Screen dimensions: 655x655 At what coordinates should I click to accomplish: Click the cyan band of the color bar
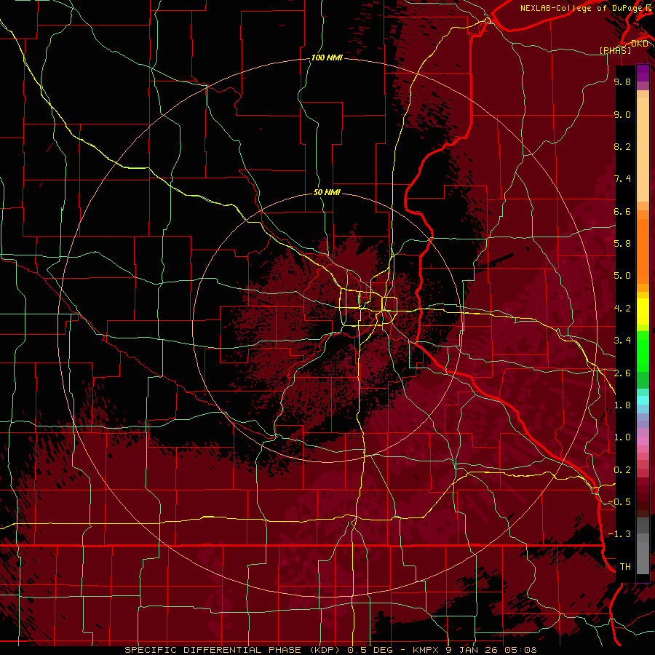(643, 400)
